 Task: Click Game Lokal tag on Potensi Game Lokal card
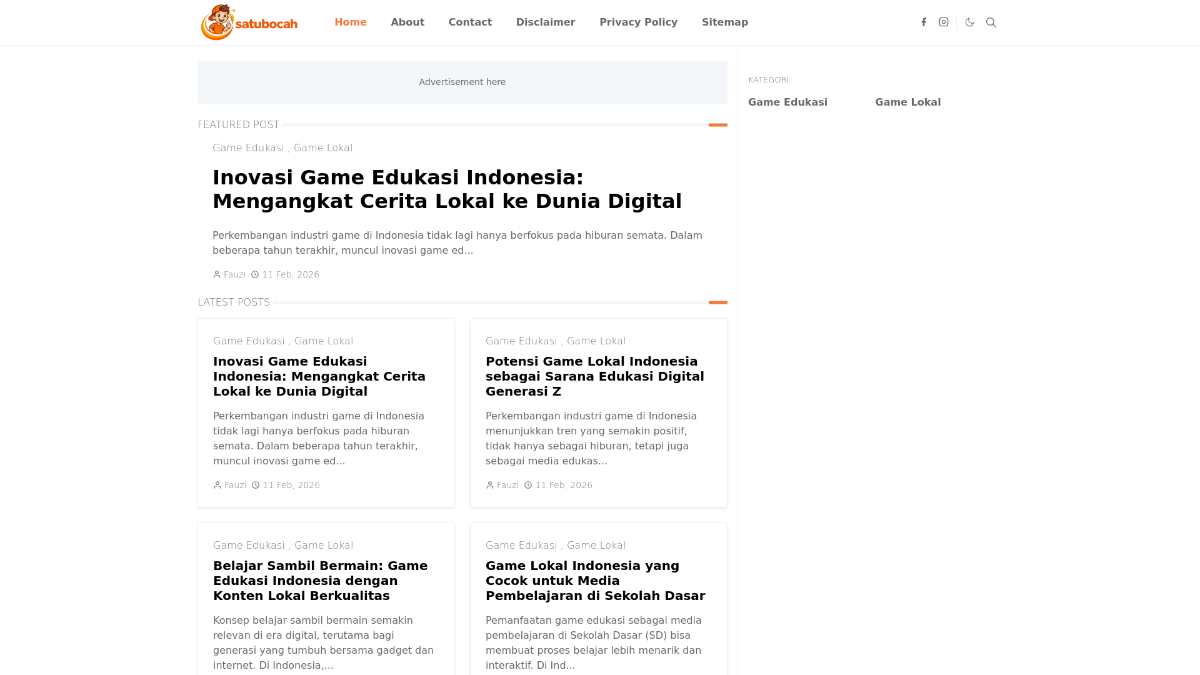[596, 341]
